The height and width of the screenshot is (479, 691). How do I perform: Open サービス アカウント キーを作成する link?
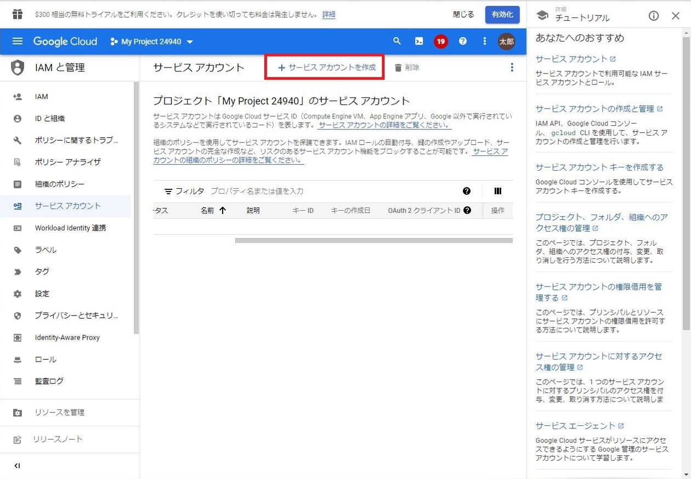click(599, 167)
